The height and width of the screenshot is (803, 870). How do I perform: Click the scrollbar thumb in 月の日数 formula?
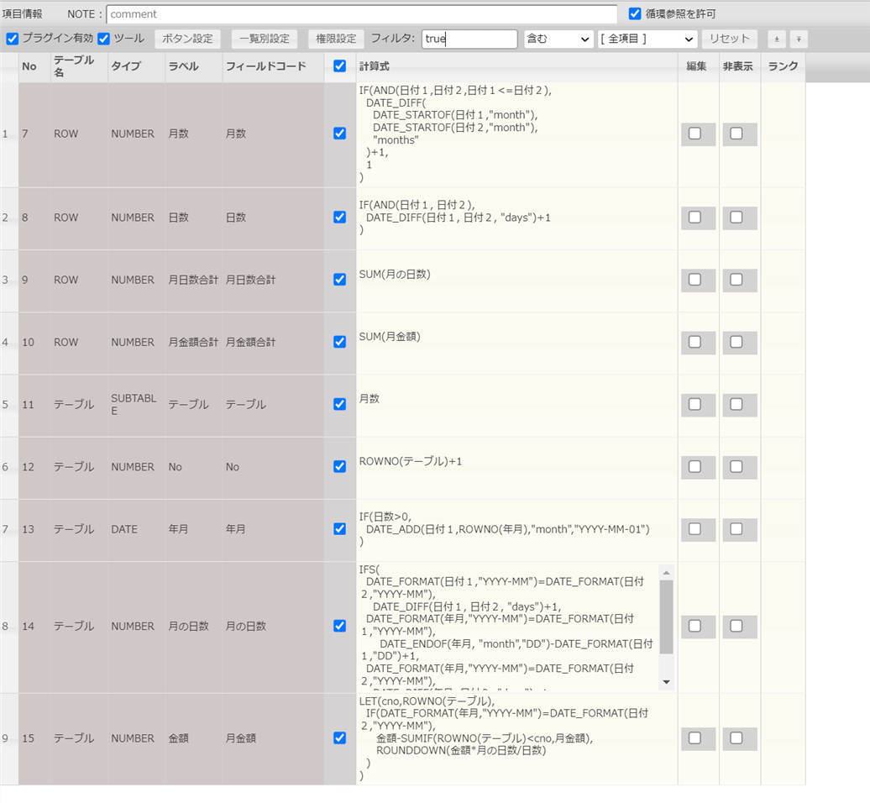tap(667, 617)
